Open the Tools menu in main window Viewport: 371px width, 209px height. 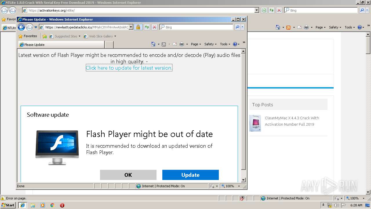point(350,27)
